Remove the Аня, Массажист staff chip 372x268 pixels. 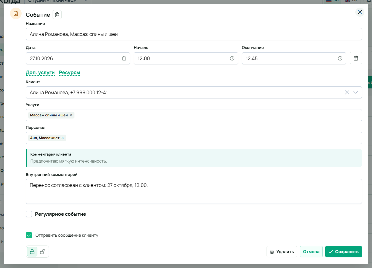(63, 138)
